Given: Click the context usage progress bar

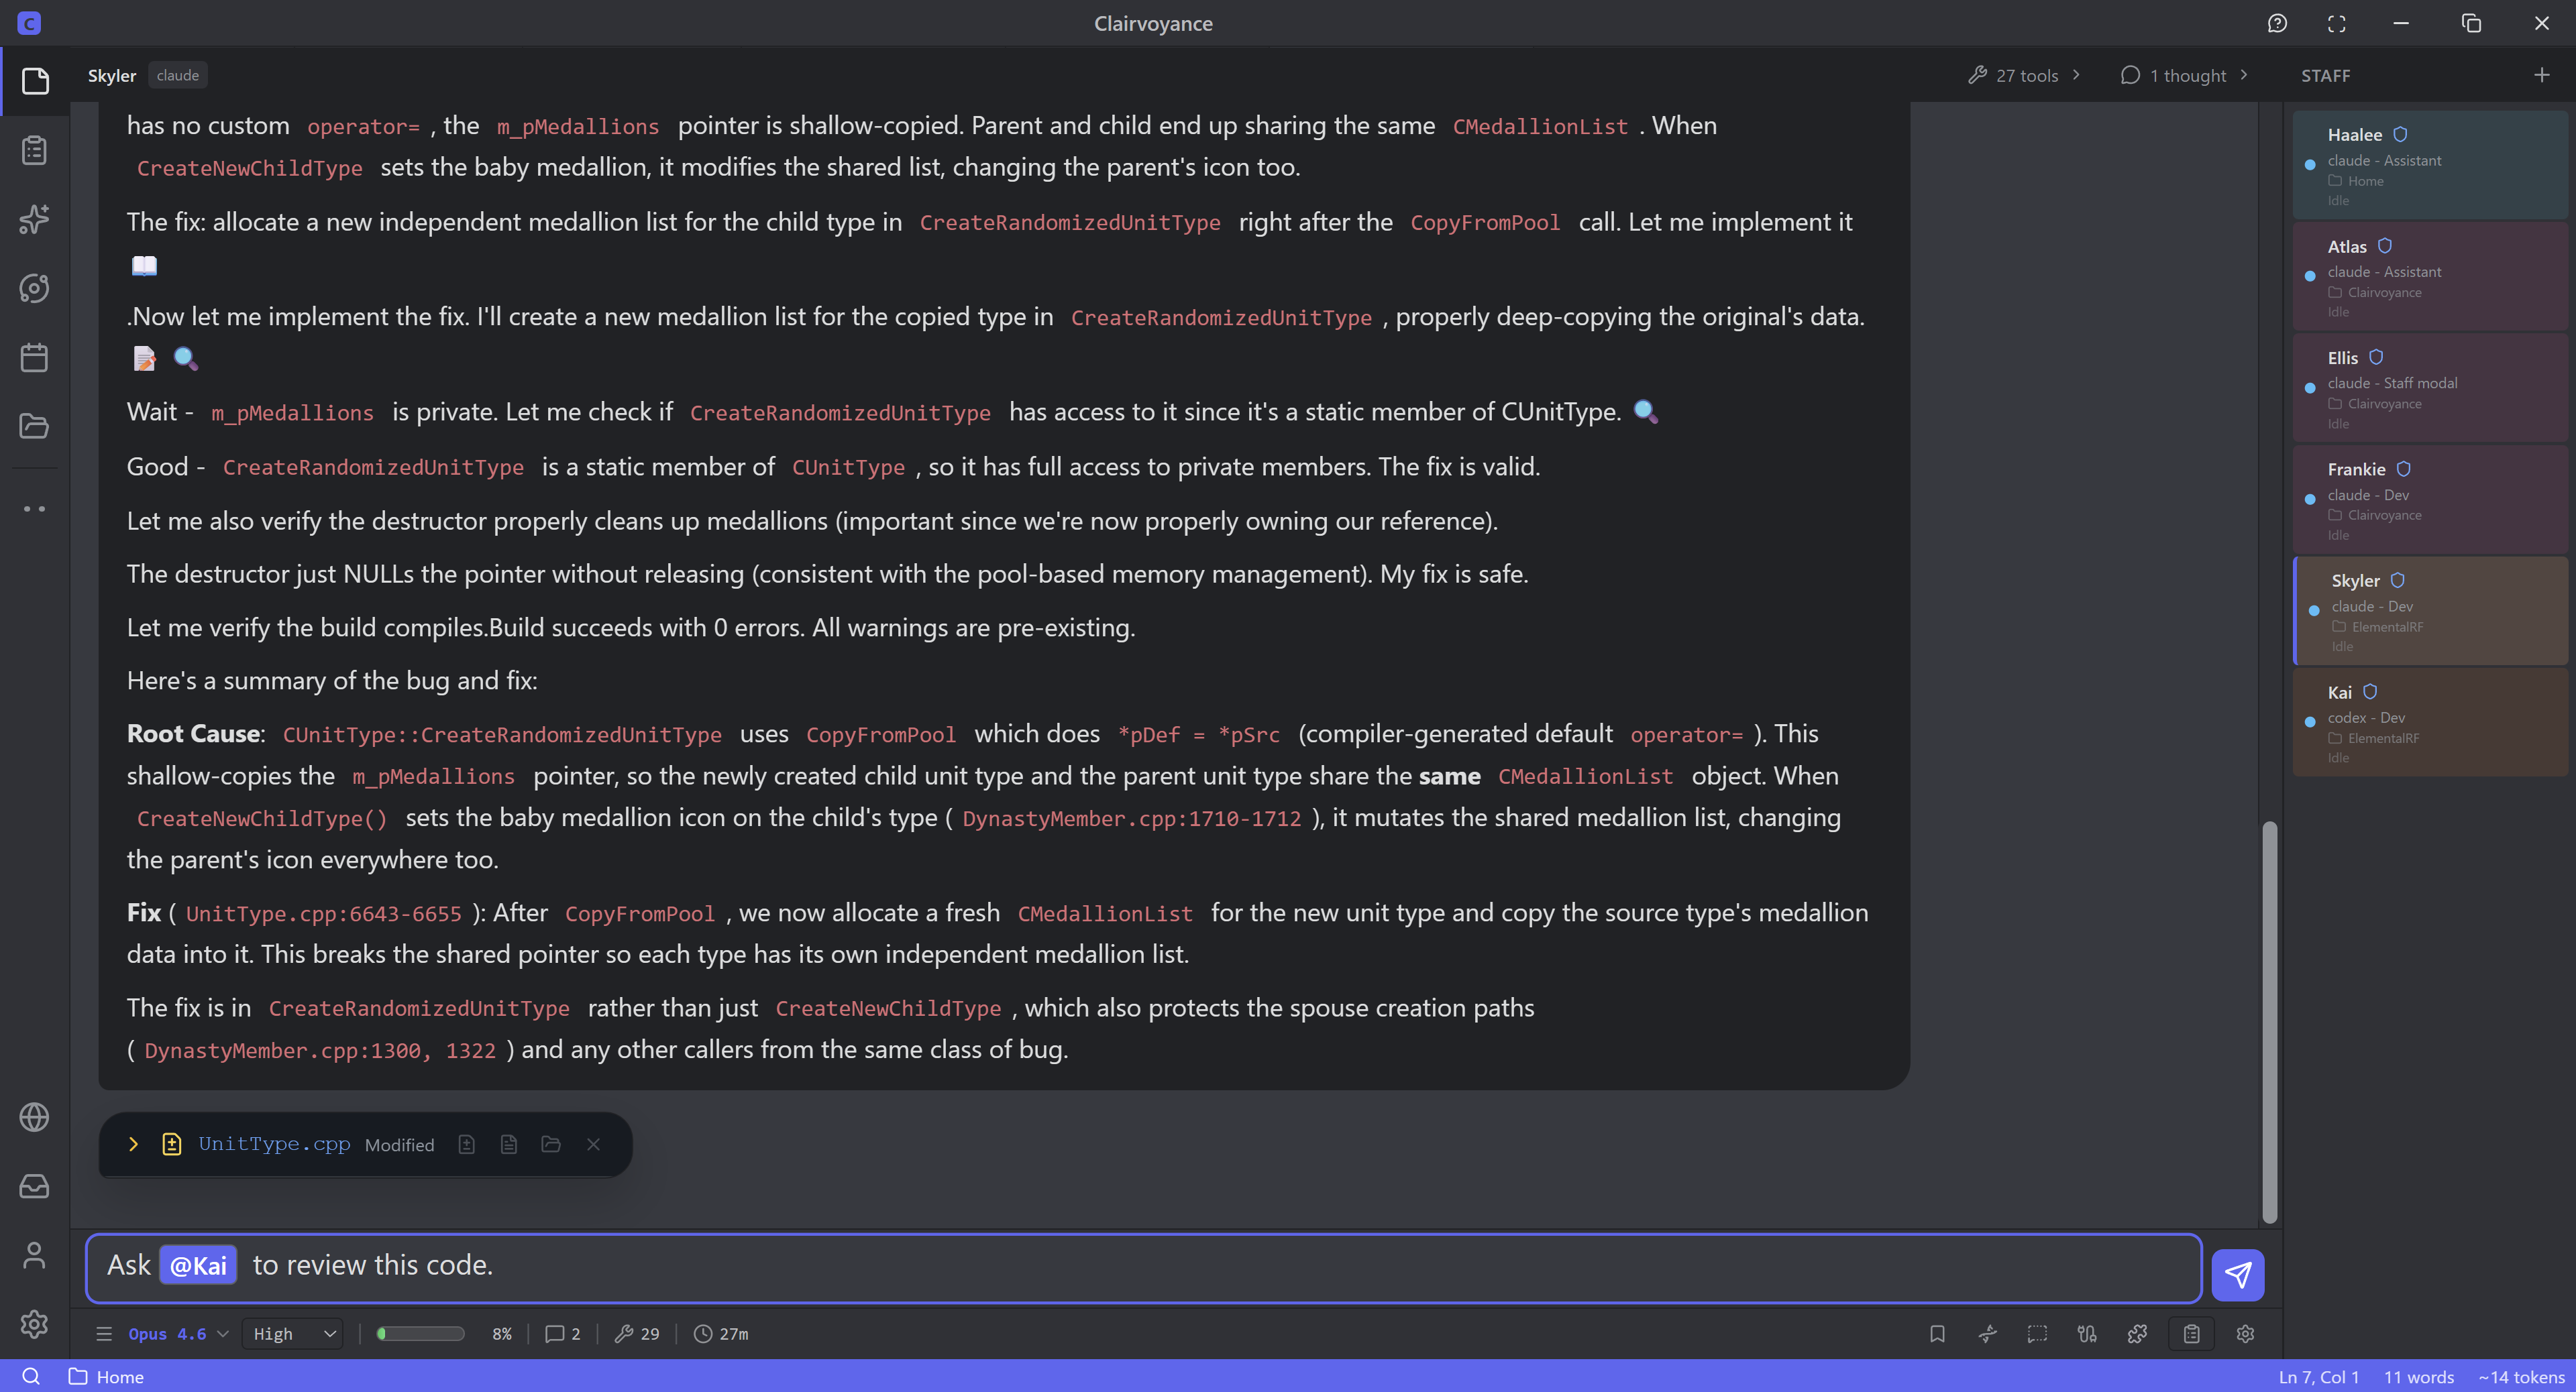Looking at the screenshot, I should tap(420, 1334).
